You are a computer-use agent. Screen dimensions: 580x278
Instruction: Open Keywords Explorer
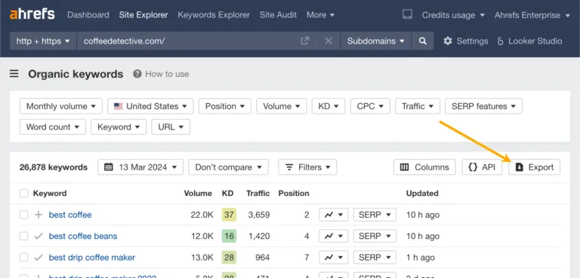point(214,15)
